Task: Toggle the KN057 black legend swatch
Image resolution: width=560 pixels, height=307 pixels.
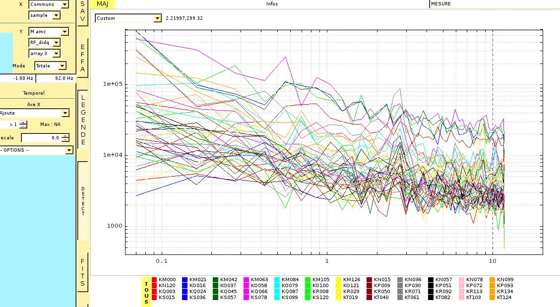Action: coord(431,280)
